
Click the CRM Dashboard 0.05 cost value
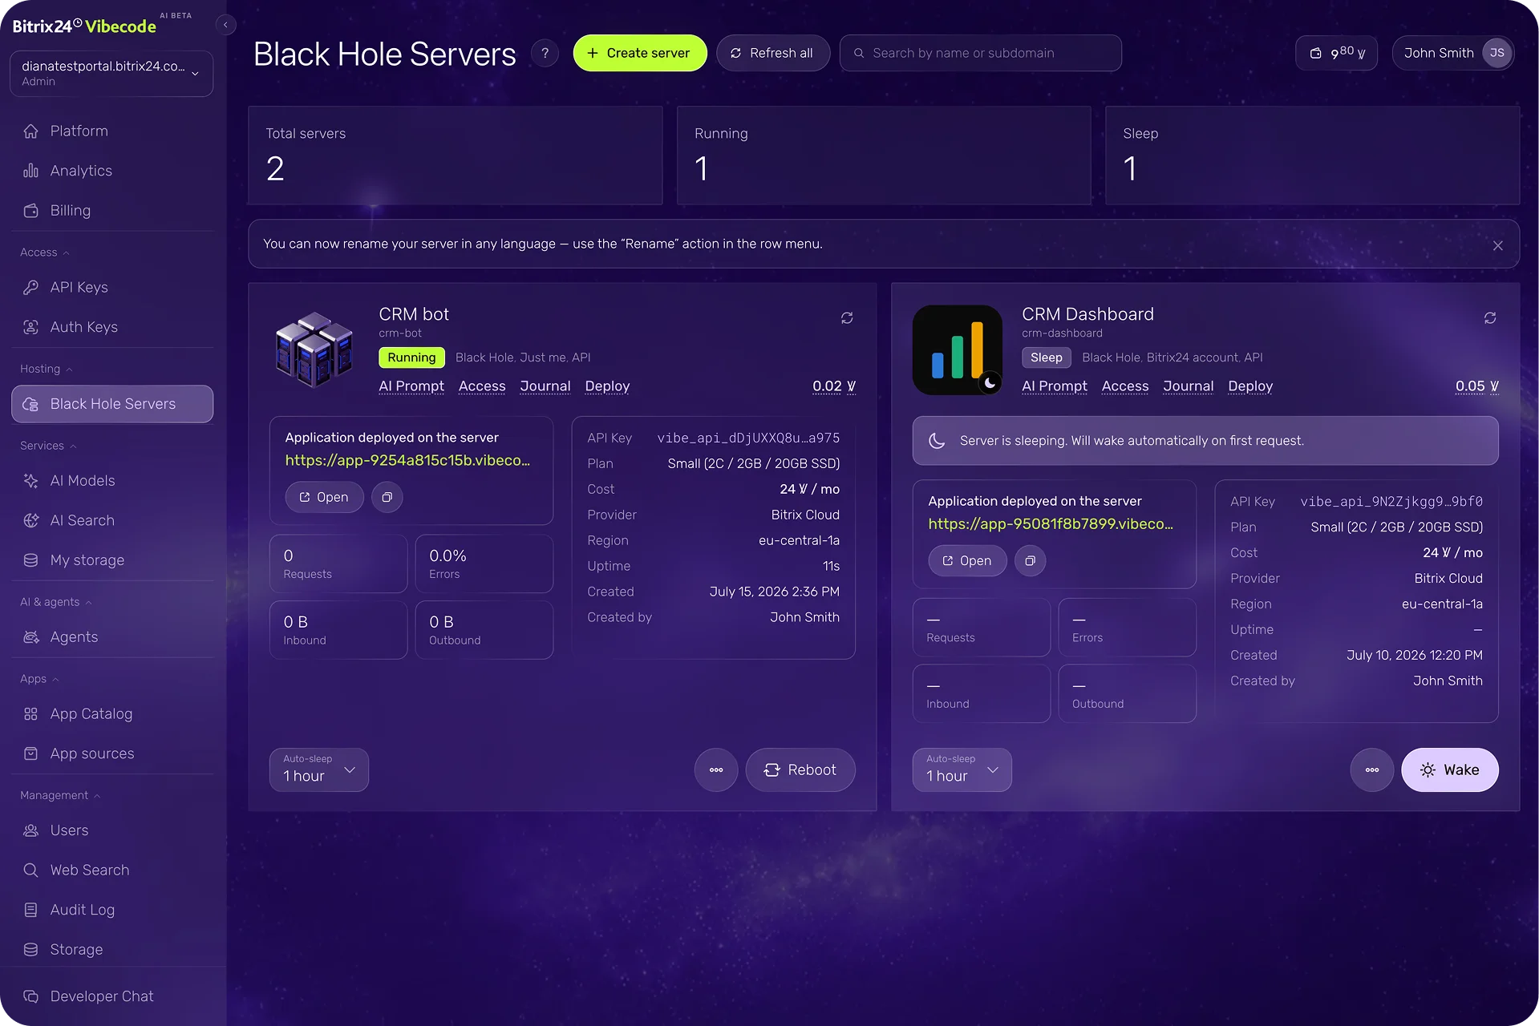[1477, 386]
